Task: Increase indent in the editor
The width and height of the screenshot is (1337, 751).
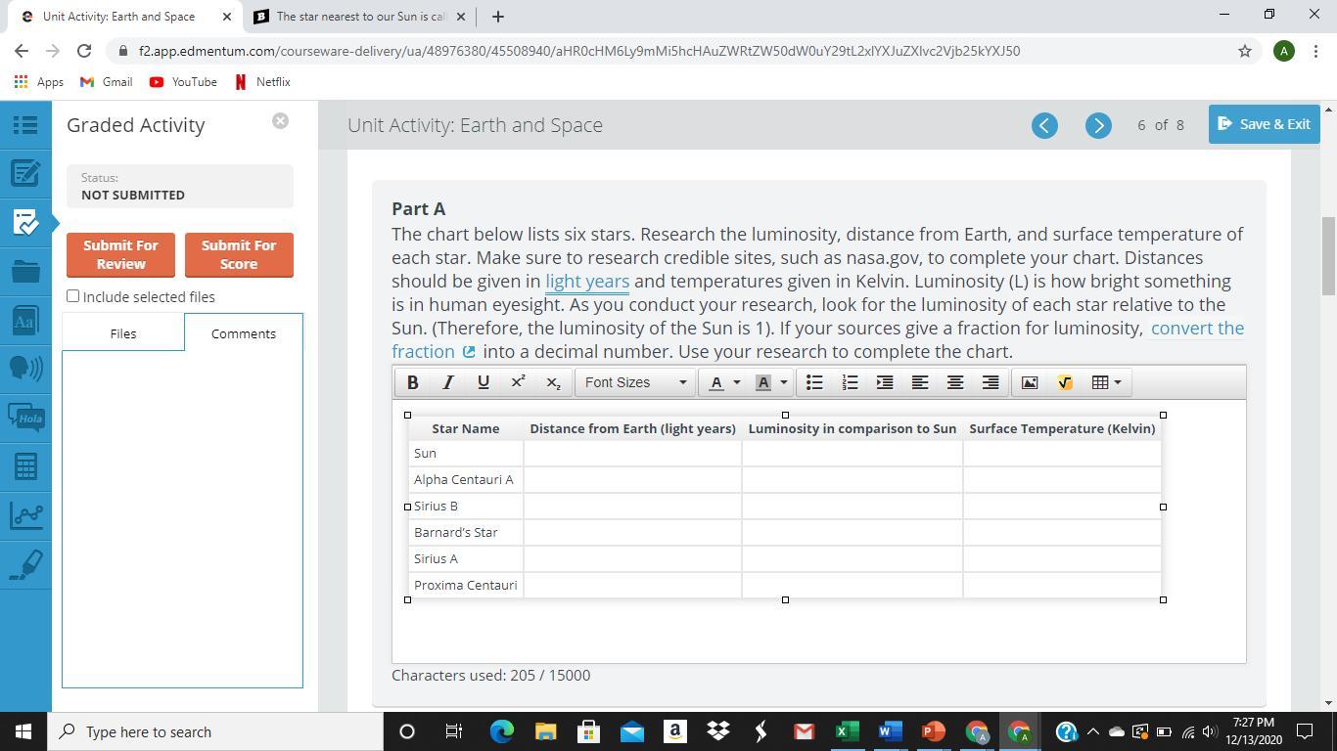Action: [885, 382]
